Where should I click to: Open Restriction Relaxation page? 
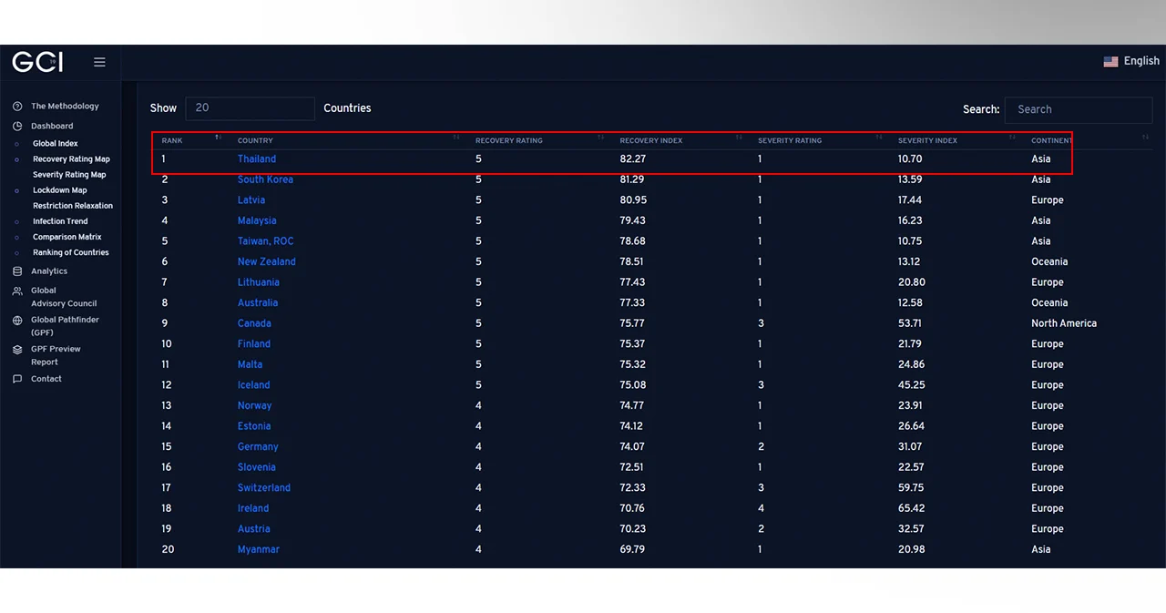73,206
